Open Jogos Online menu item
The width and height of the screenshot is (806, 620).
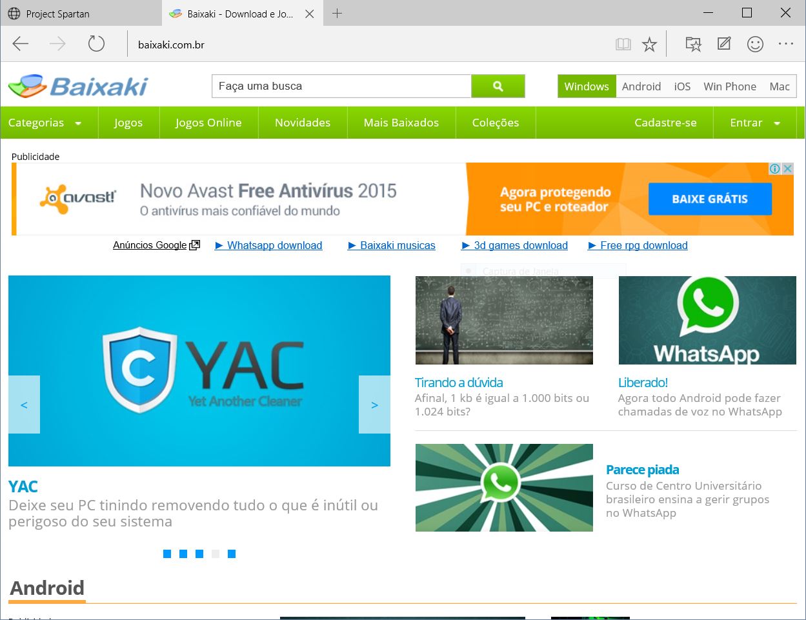coord(208,123)
